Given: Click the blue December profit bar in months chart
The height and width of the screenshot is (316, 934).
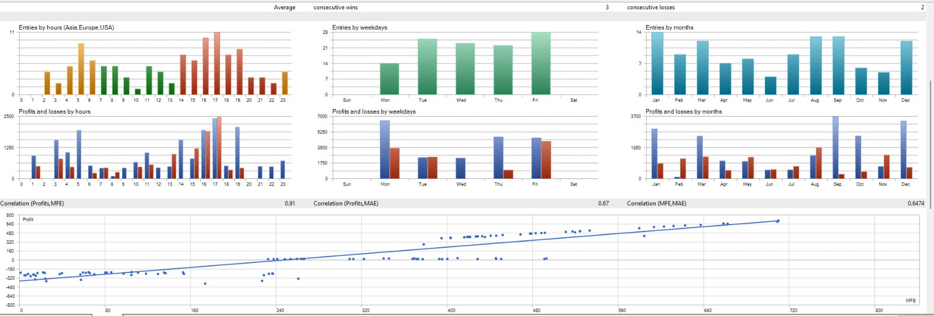Looking at the screenshot, I should (904, 150).
